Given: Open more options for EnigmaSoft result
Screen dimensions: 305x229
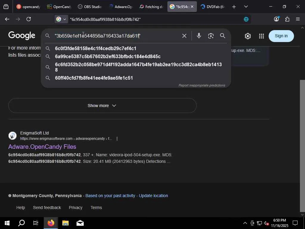Looking at the screenshot, I should tap(117, 139).
